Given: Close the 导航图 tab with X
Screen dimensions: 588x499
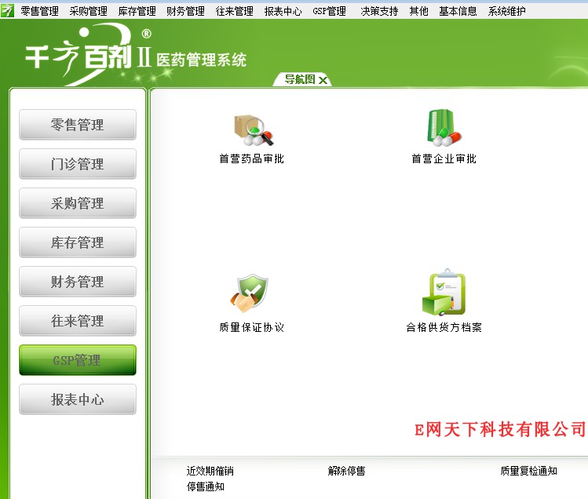Looking at the screenshot, I should (x=323, y=80).
